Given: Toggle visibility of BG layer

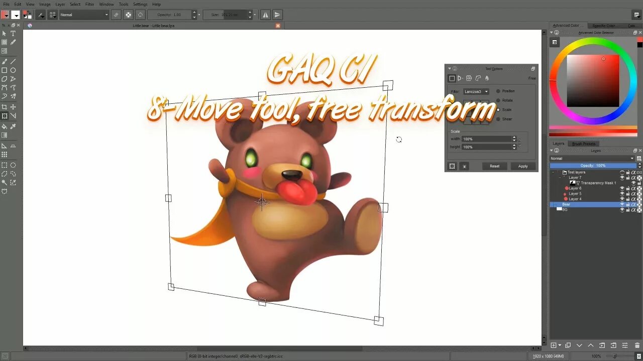Looking at the screenshot, I should 622,210.
